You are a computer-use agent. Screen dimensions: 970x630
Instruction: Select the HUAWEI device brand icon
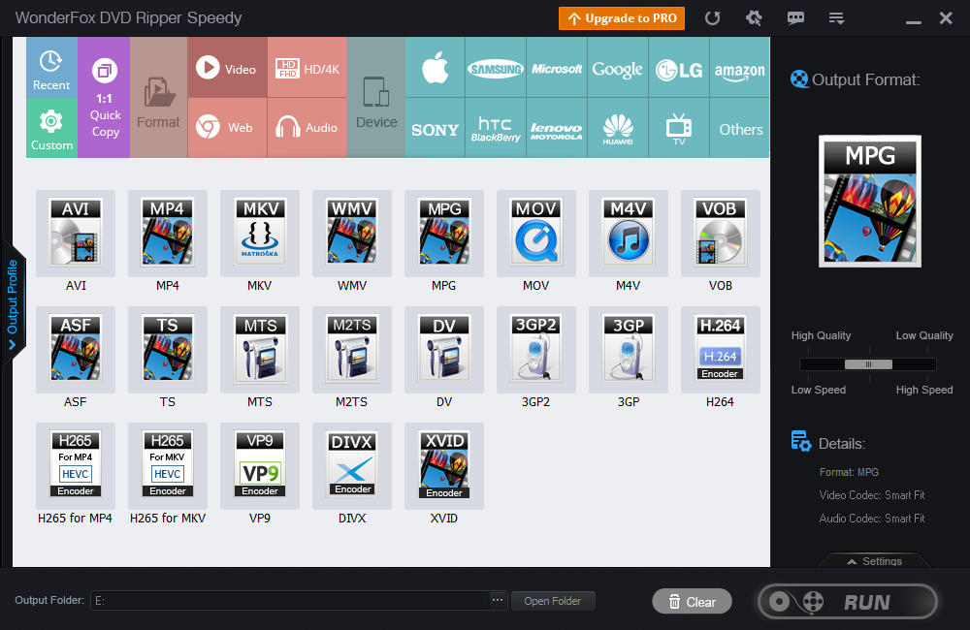618,127
